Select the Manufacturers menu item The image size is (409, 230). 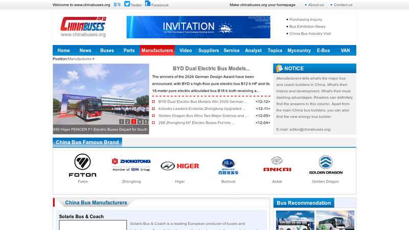click(157, 50)
